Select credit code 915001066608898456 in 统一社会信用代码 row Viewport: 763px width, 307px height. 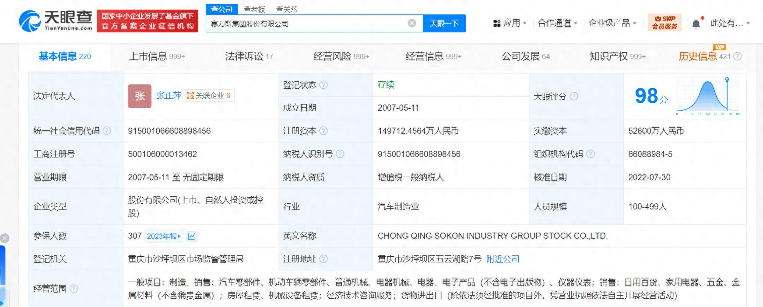tap(169, 131)
